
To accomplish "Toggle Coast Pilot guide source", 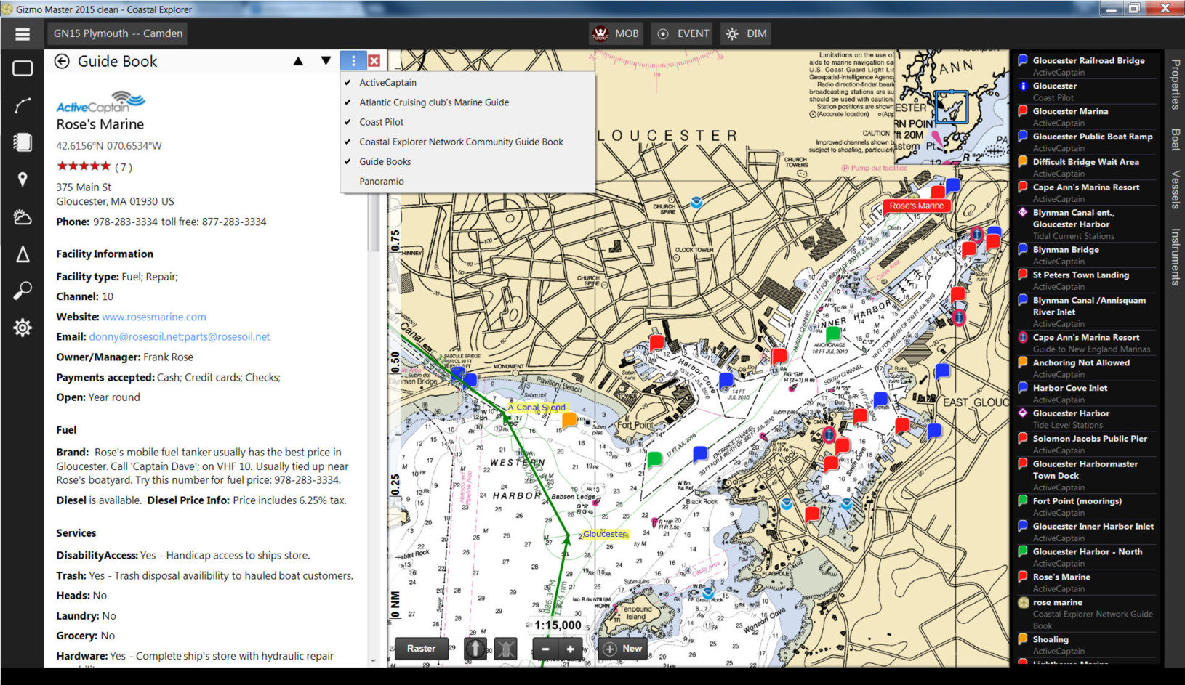I will click(467, 122).
